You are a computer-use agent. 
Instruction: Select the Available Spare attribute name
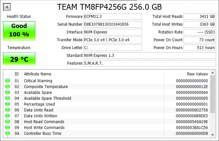38,92
